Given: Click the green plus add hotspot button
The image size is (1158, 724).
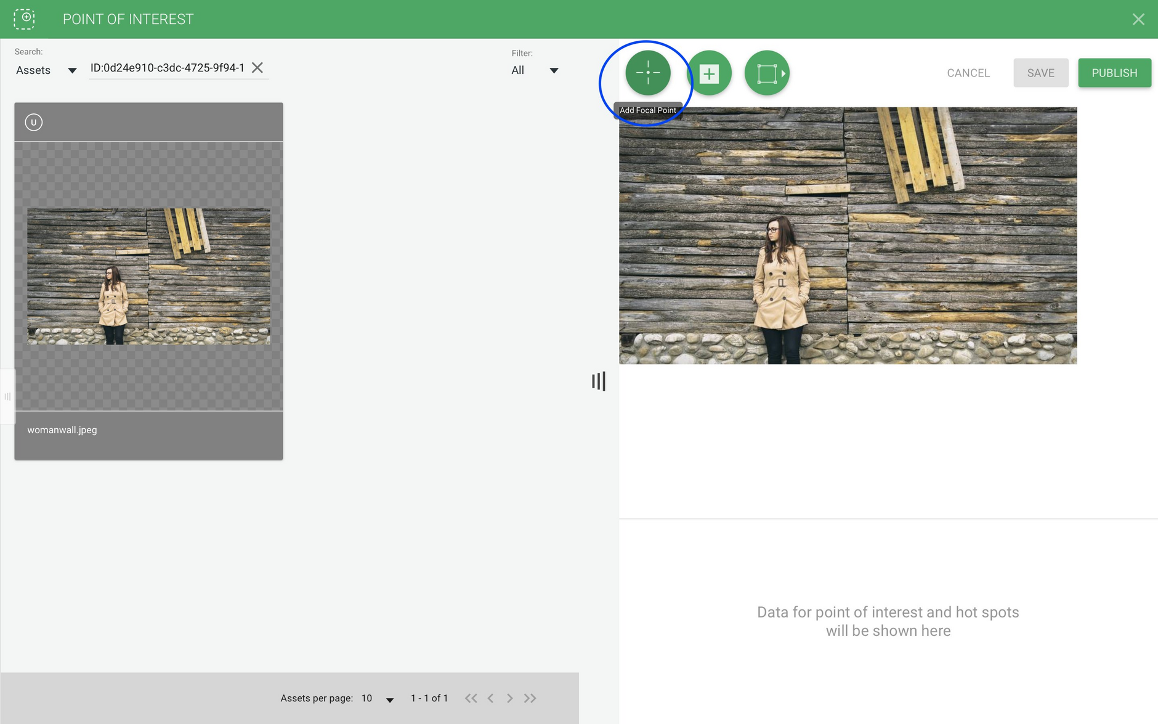Looking at the screenshot, I should tap(709, 73).
